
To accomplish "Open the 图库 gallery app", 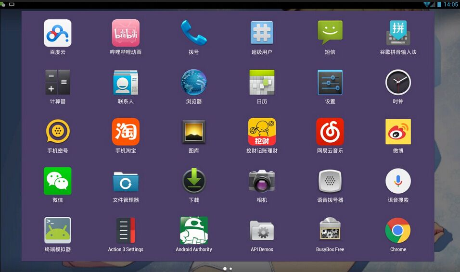I will coord(193,132).
